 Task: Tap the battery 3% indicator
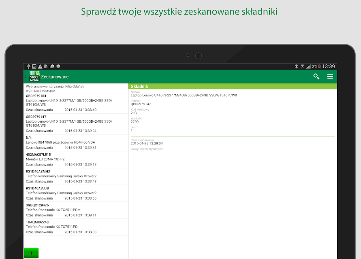click(316, 66)
